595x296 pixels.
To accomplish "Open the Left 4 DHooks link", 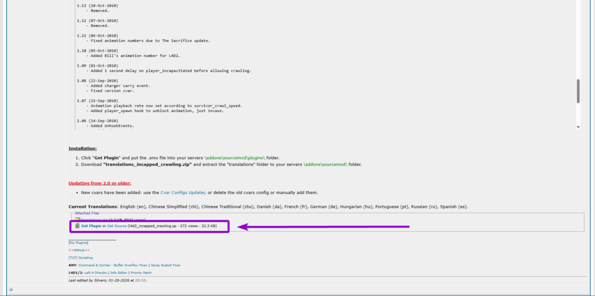I will (x=96, y=273).
